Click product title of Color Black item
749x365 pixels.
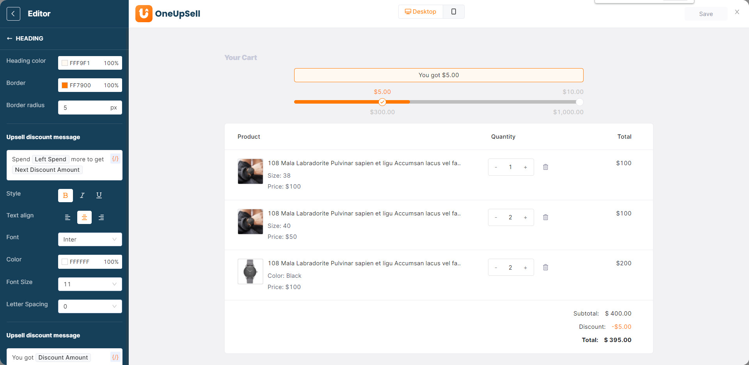[x=364, y=263]
